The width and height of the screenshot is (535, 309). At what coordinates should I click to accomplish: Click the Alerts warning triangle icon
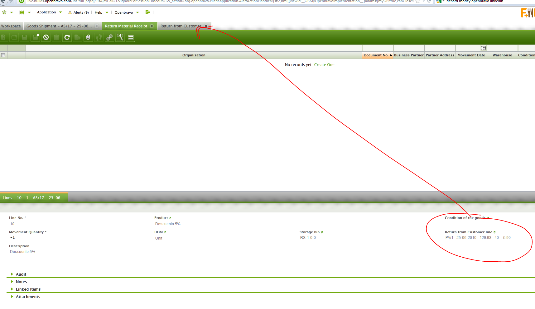[70, 12]
